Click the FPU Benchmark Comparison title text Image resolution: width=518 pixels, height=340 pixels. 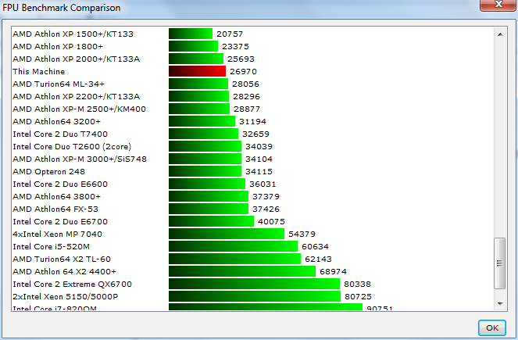click(62, 8)
